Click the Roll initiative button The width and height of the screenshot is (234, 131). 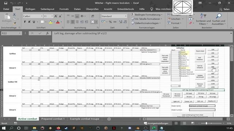(x=200, y=59)
